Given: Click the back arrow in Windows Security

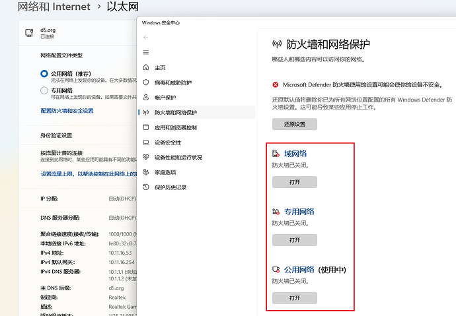Looking at the screenshot, I should [x=145, y=37].
